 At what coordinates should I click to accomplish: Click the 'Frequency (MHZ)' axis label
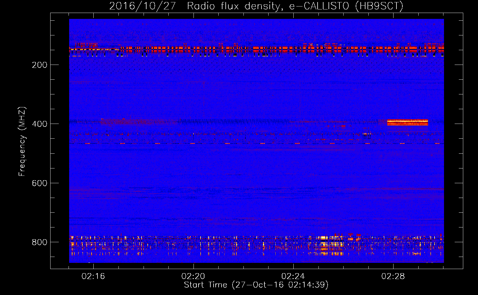pos(22,142)
